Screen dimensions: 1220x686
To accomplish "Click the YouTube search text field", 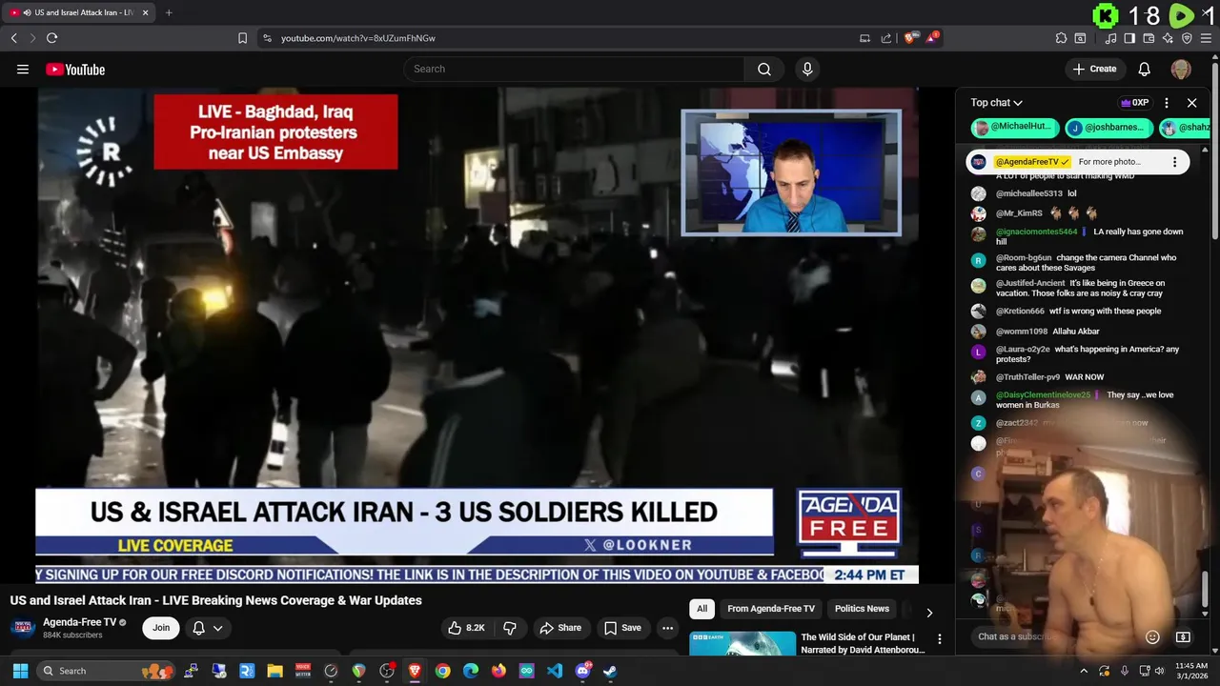I will pos(575,69).
